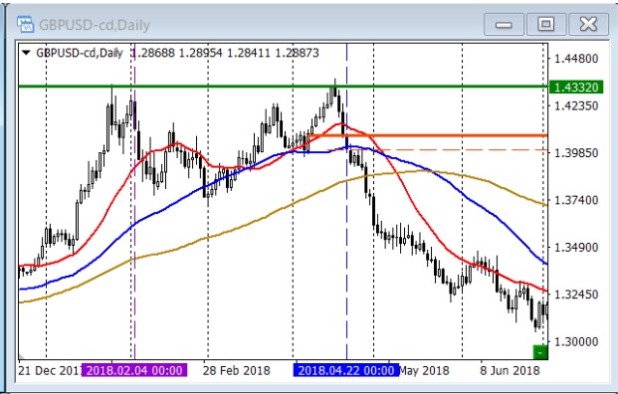
Task: Click the GBPUSD-cd,Daily window title text
Action: point(95,25)
